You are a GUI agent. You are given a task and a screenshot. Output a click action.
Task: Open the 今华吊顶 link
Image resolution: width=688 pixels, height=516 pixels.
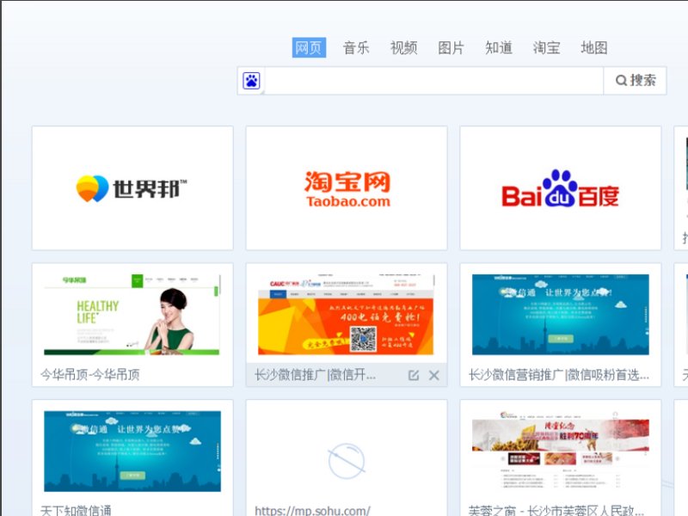pos(89,373)
